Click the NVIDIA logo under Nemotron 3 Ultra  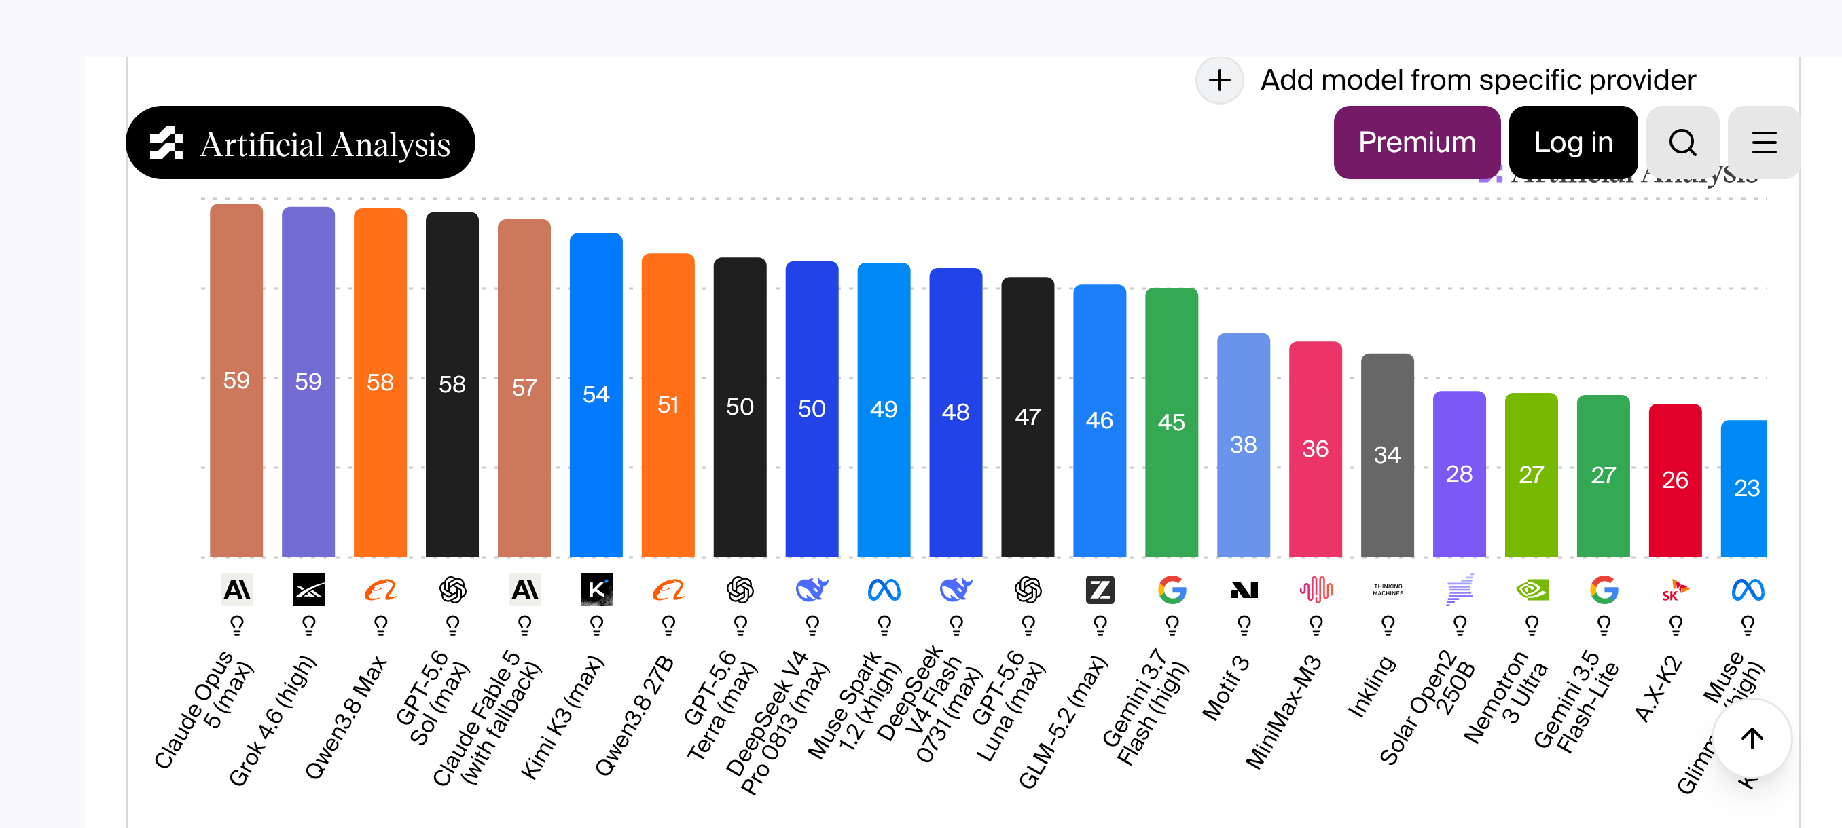pos(1531,590)
